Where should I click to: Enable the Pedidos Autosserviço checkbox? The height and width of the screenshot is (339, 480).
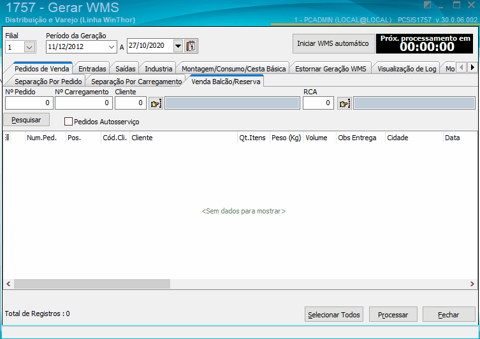point(68,122)
